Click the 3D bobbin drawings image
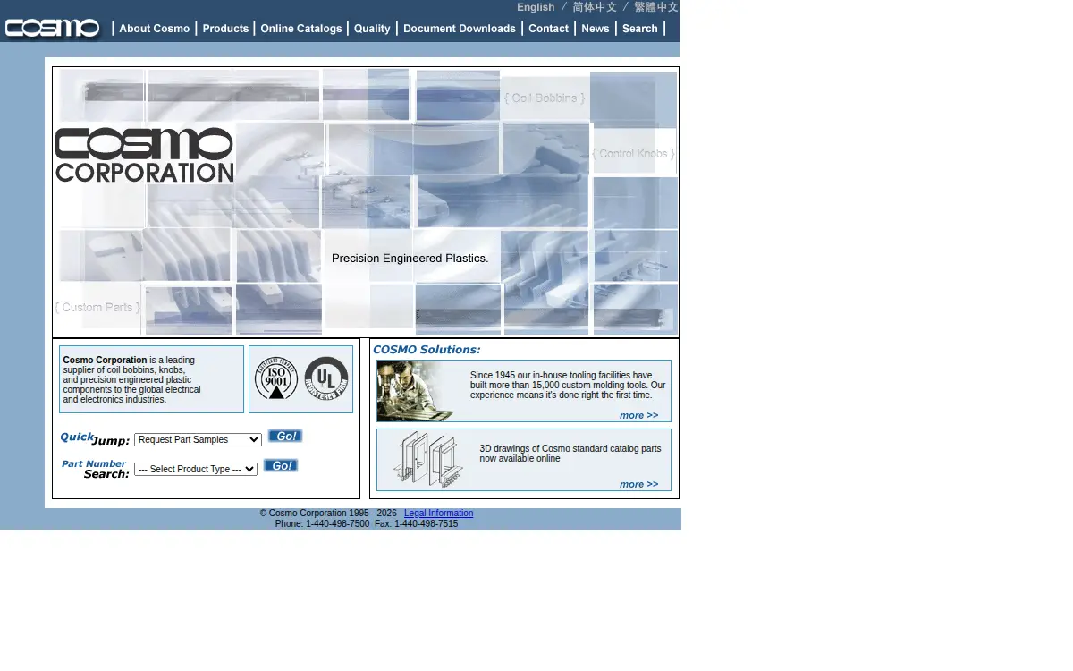Image resolution: width=1073 pixels, height=671 pixels. point(428,460)
